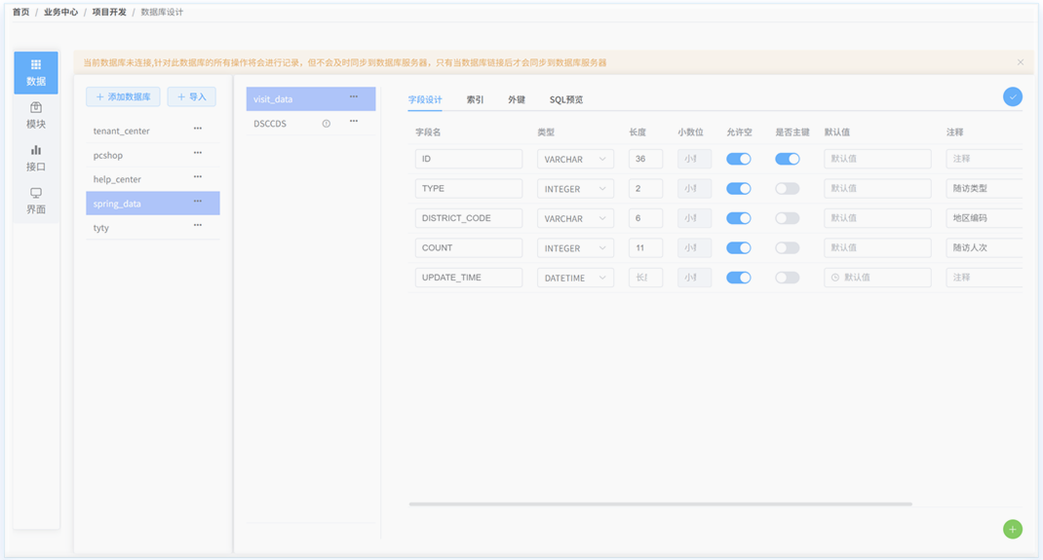Open DATETIME type dropdown for UPDATE_TIME
Screen dimensions: 1043x560
[x=575, y=278]
